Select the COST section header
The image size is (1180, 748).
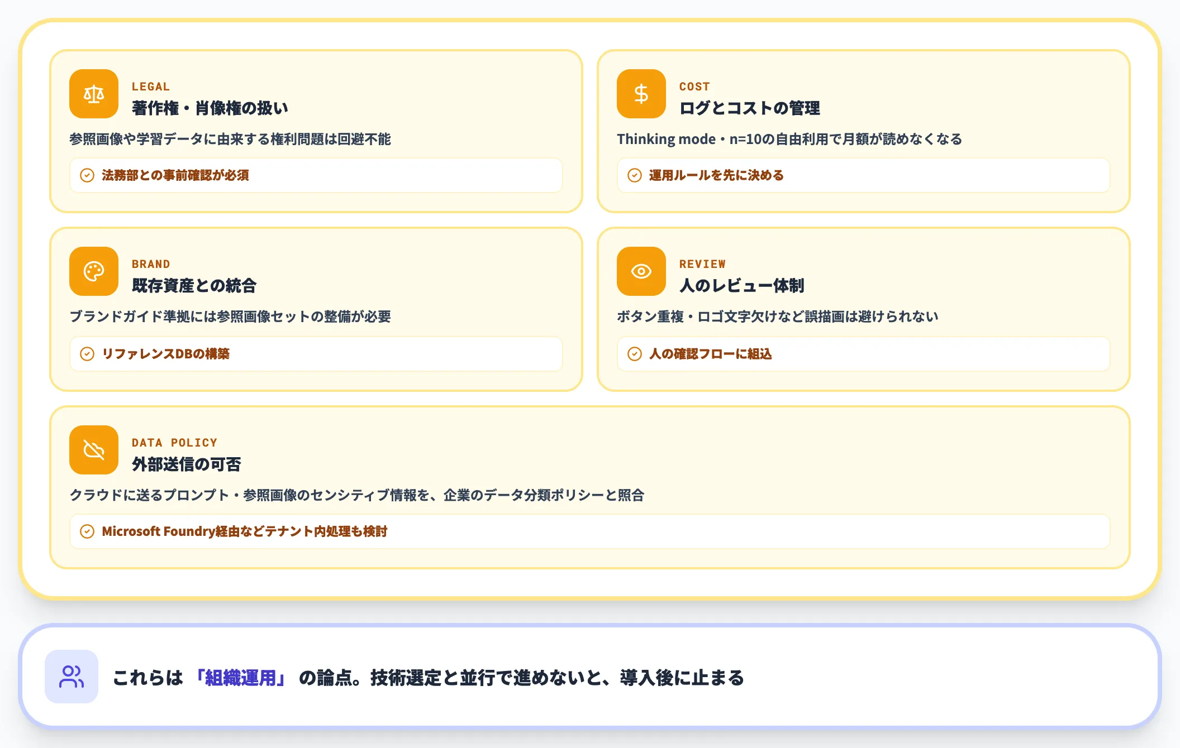pyautogui.click(x=694, y=86)
